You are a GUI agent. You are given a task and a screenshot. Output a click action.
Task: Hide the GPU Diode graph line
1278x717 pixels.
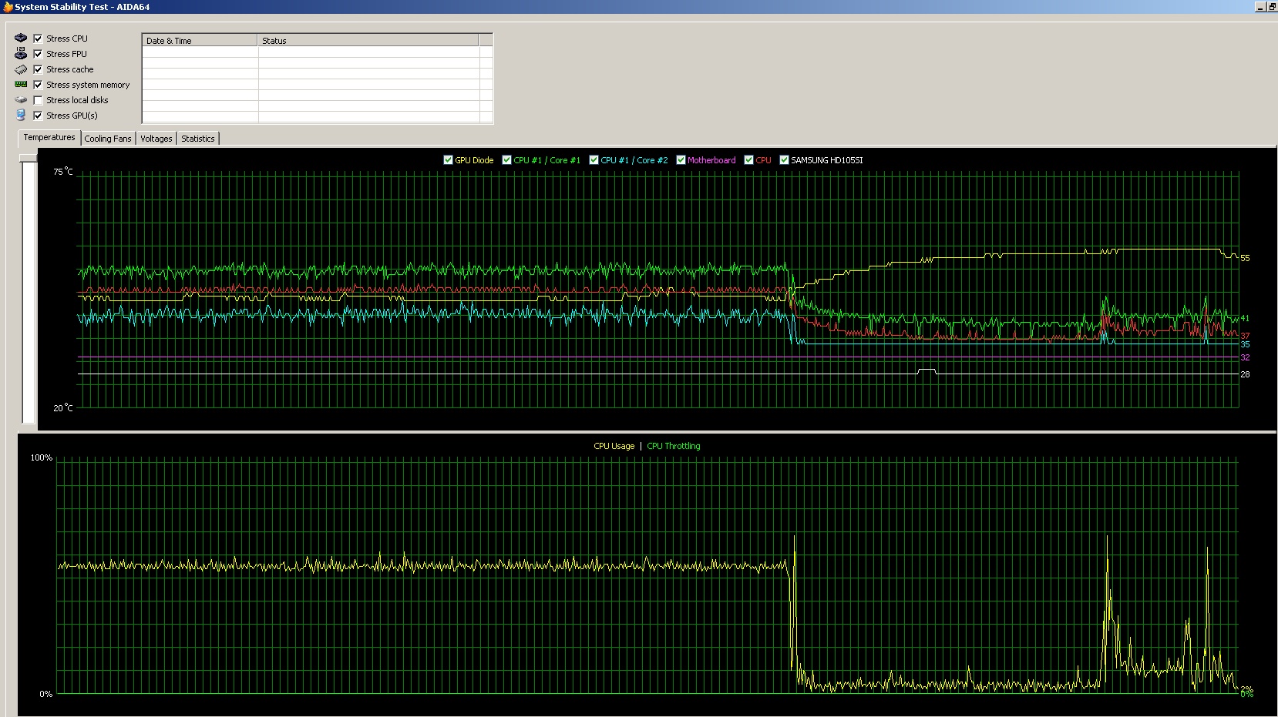[448, 160]
